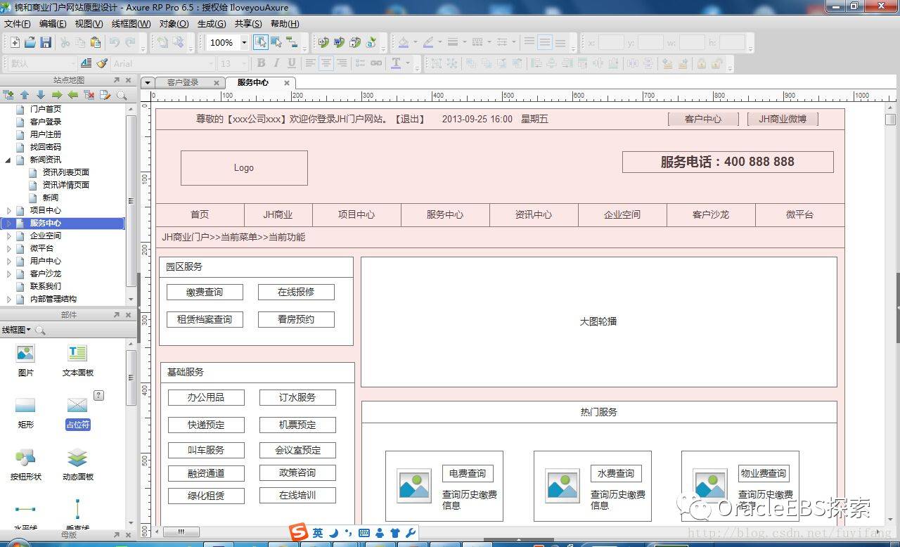Open the 文件(F) menu
Image resolution: width=900 pixels, height=547 pixels.
(18, 24)
